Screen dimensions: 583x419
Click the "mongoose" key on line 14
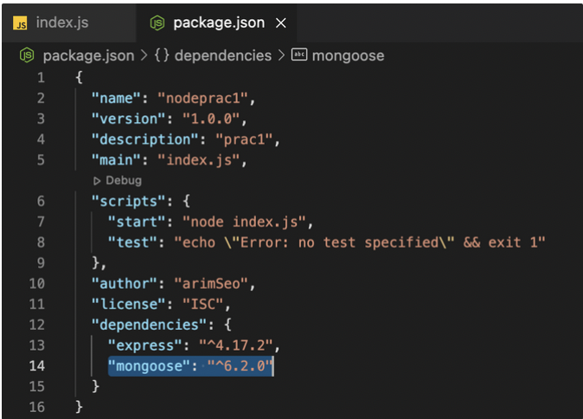click(149, 366)
